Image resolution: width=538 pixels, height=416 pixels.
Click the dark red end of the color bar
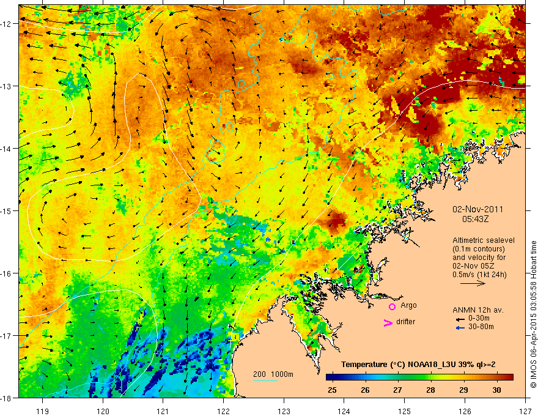click(509, 377)
